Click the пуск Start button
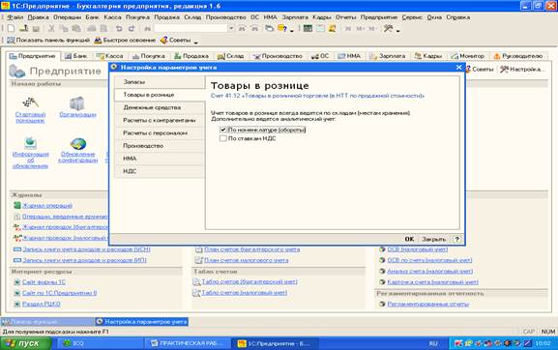 (26, 343)
